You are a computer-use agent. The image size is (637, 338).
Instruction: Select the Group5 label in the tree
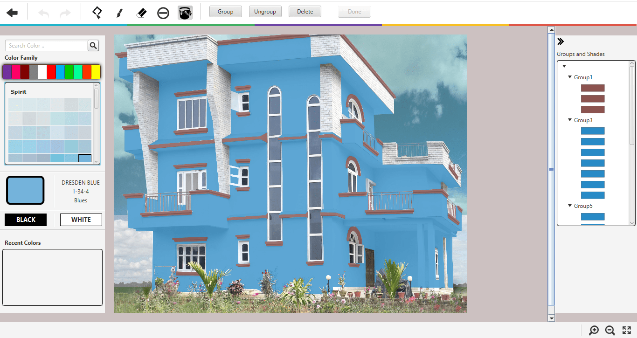coord(583,206)
